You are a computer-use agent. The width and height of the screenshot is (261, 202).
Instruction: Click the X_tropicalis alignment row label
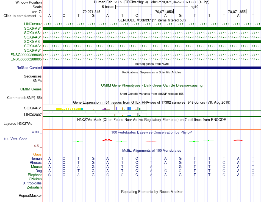32,183
